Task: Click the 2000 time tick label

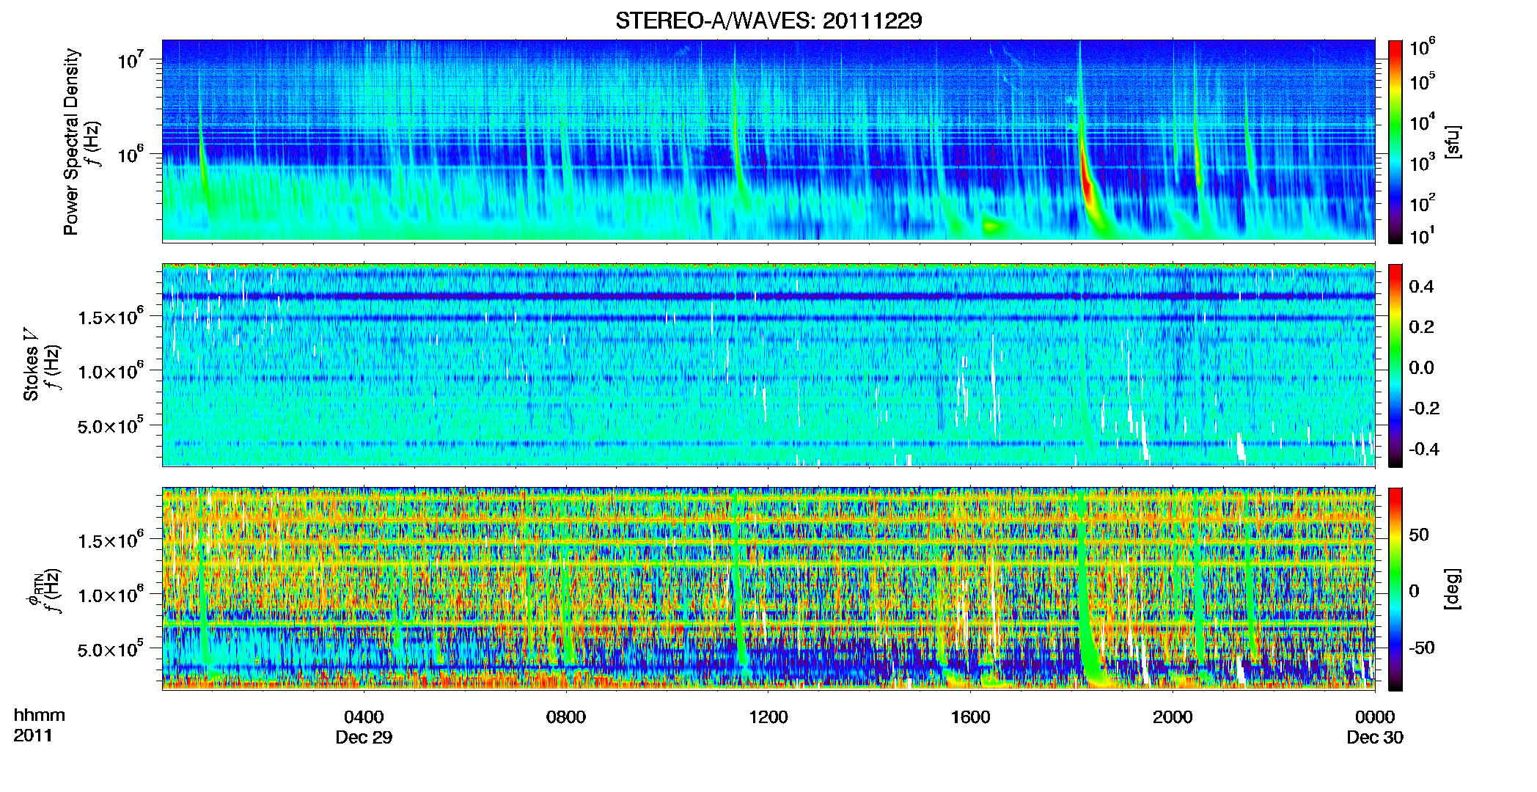Action: click(x=1173, y=717)
